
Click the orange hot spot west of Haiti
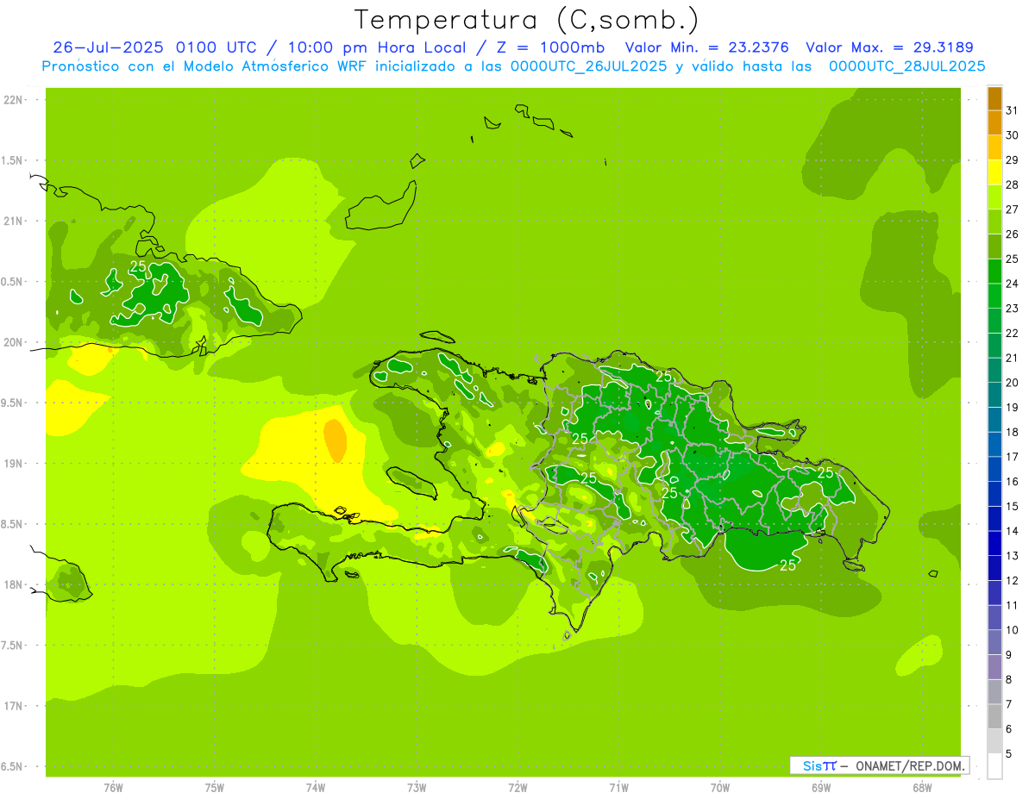(335, 440)
